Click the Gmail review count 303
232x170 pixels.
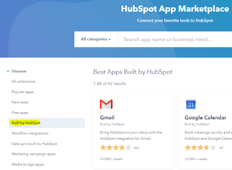click(136, 148)
